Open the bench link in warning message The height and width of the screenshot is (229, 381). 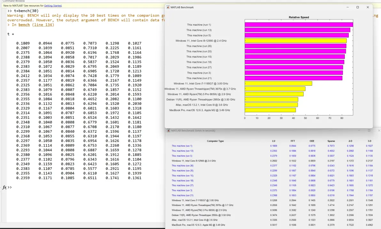click(24, 25)
